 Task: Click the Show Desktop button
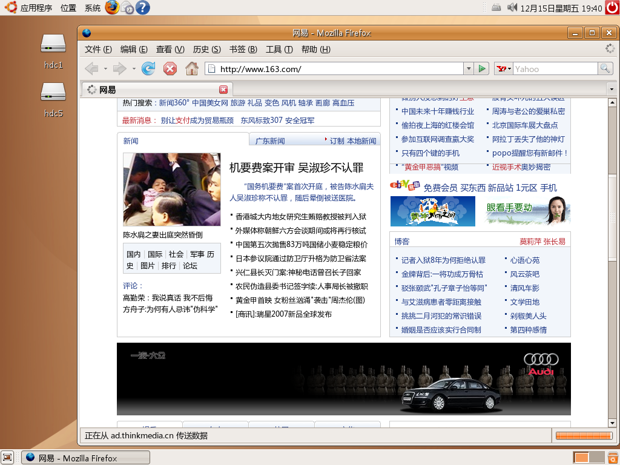coord(7,458)
